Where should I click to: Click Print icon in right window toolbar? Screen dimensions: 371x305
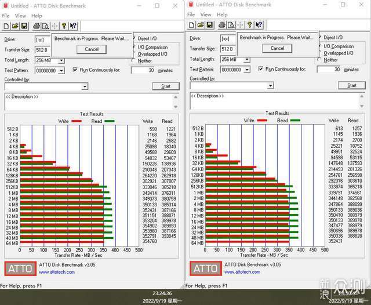(222, 25)
